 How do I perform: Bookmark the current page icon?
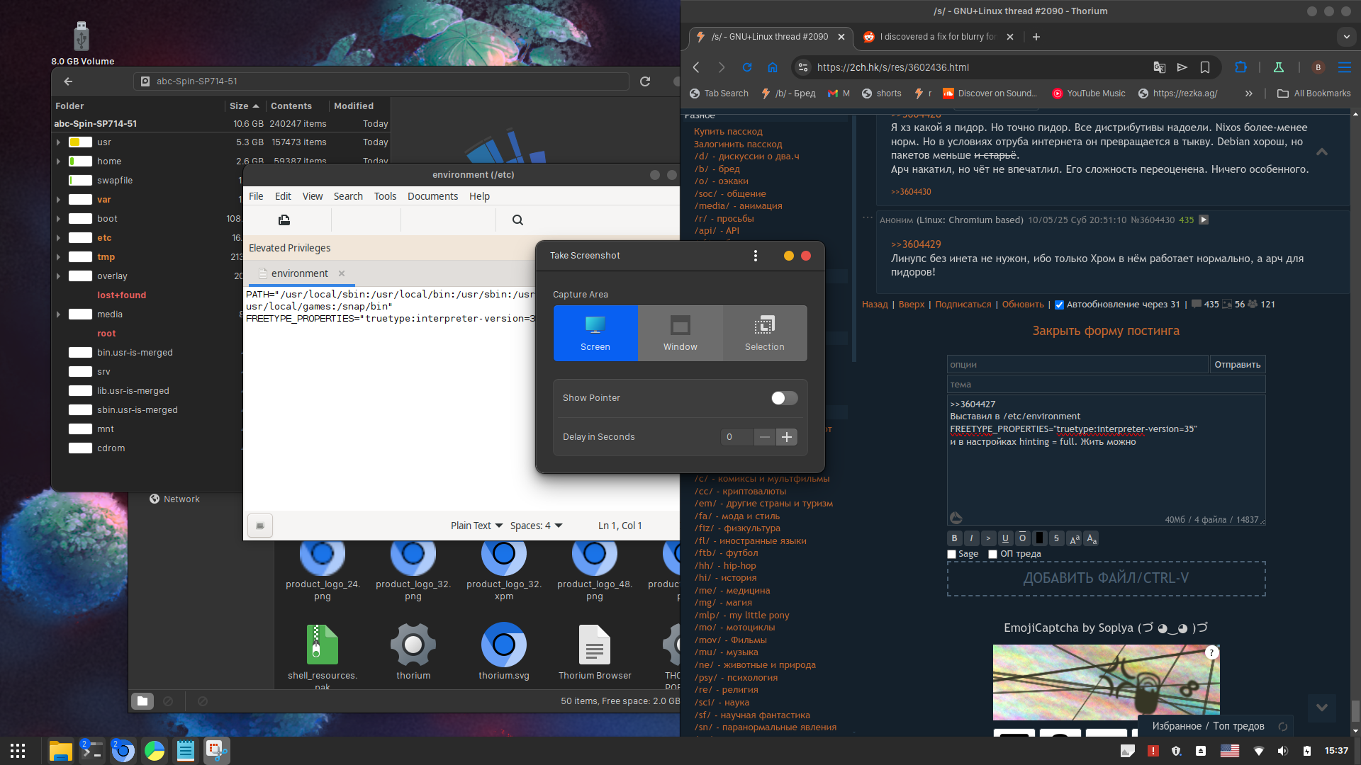coord(1205,67)
